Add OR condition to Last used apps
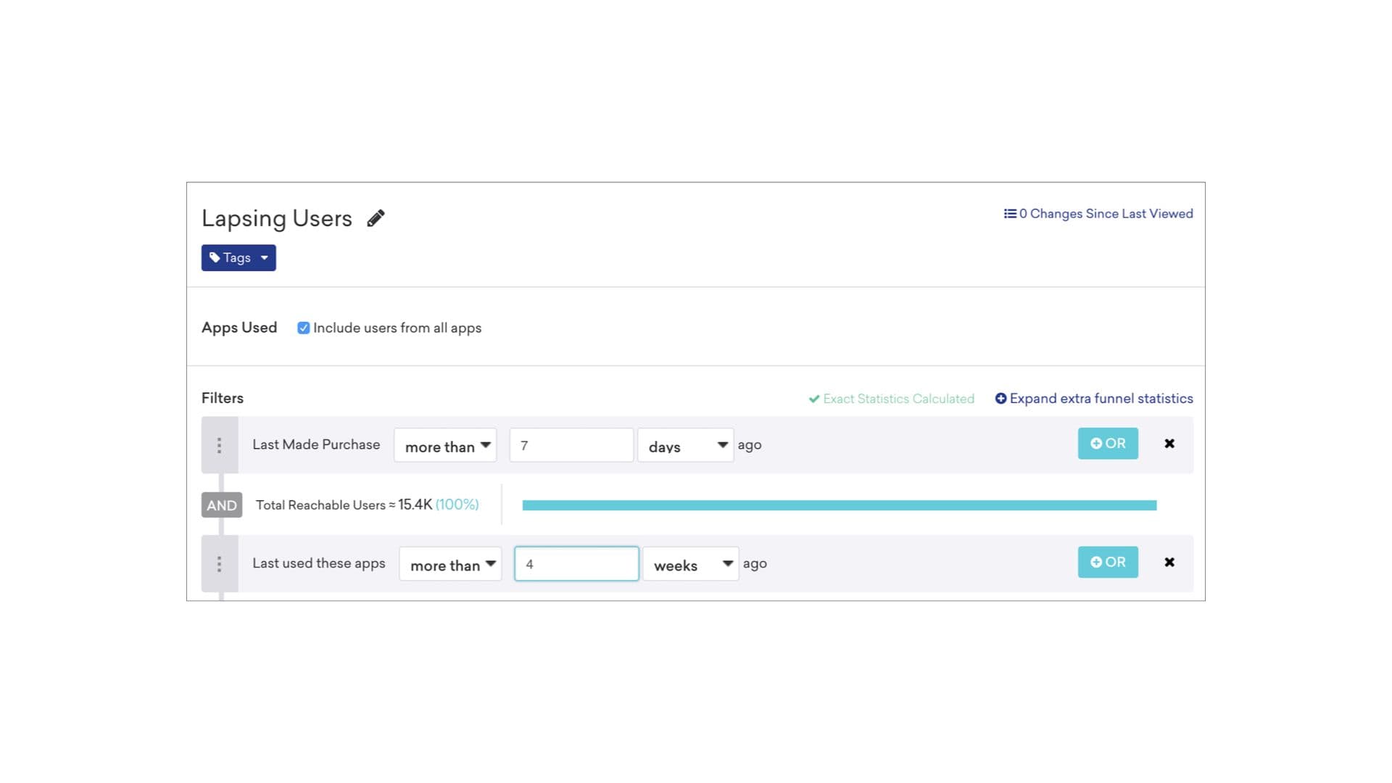The image size is (1392, 783). tap(1107, 563)
